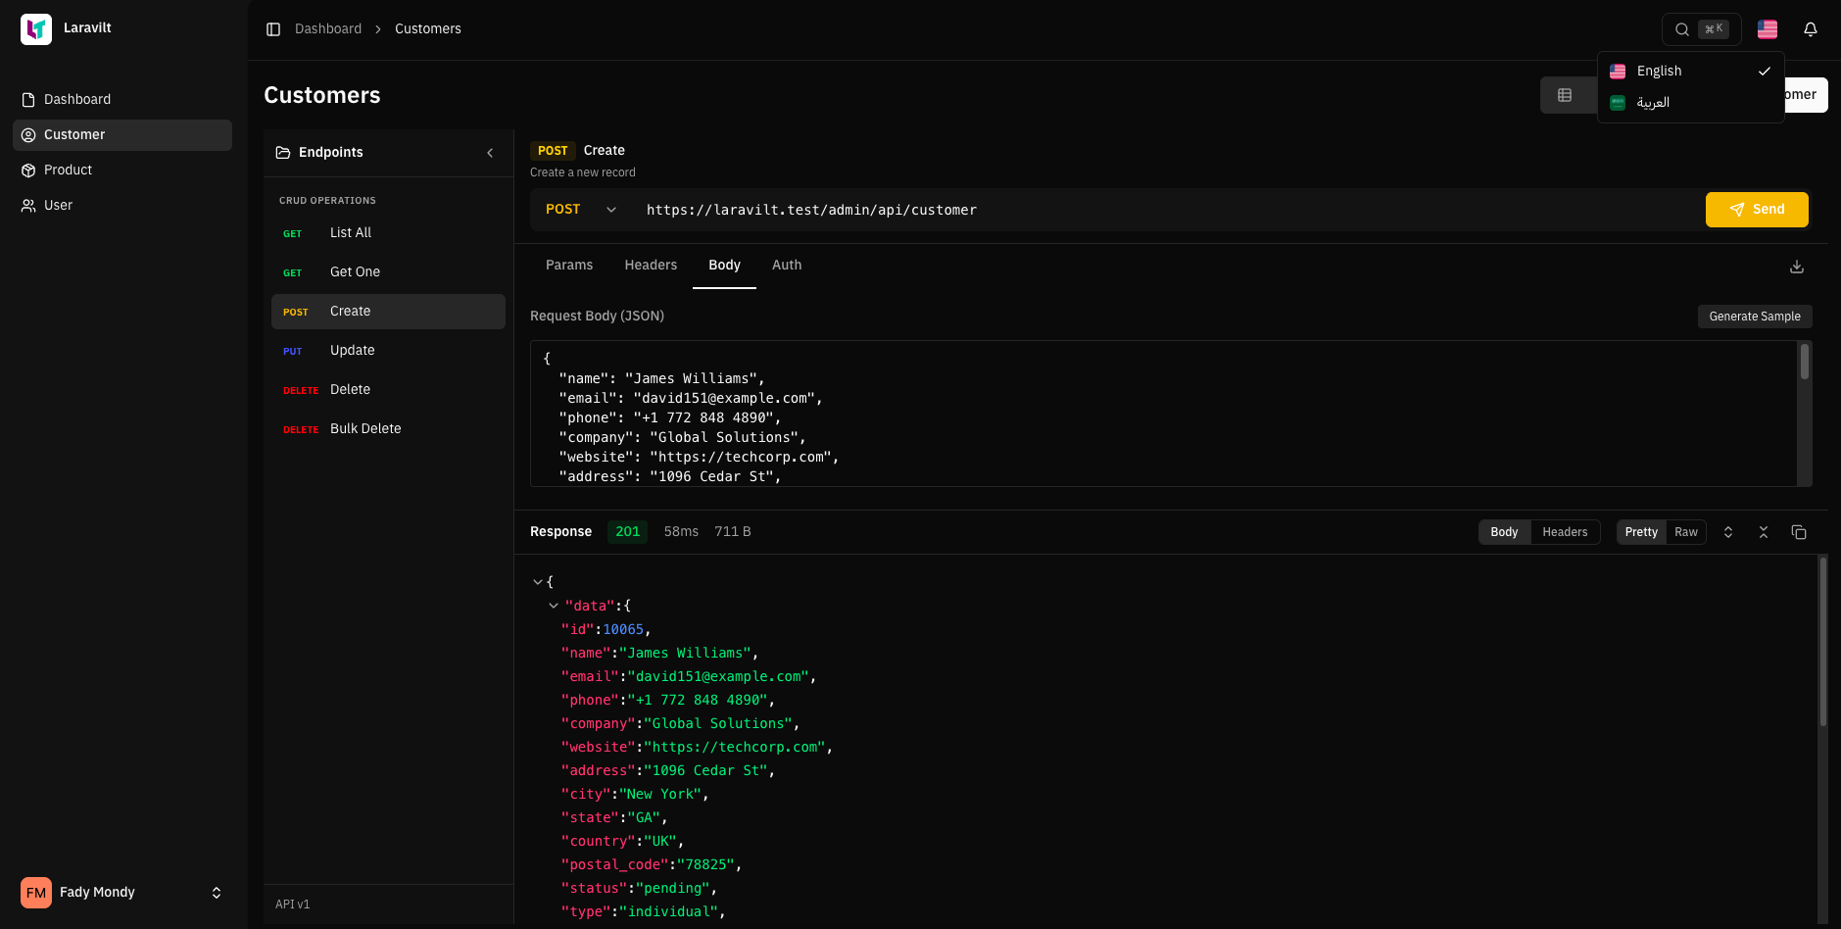Open notifications bell

1811,29
